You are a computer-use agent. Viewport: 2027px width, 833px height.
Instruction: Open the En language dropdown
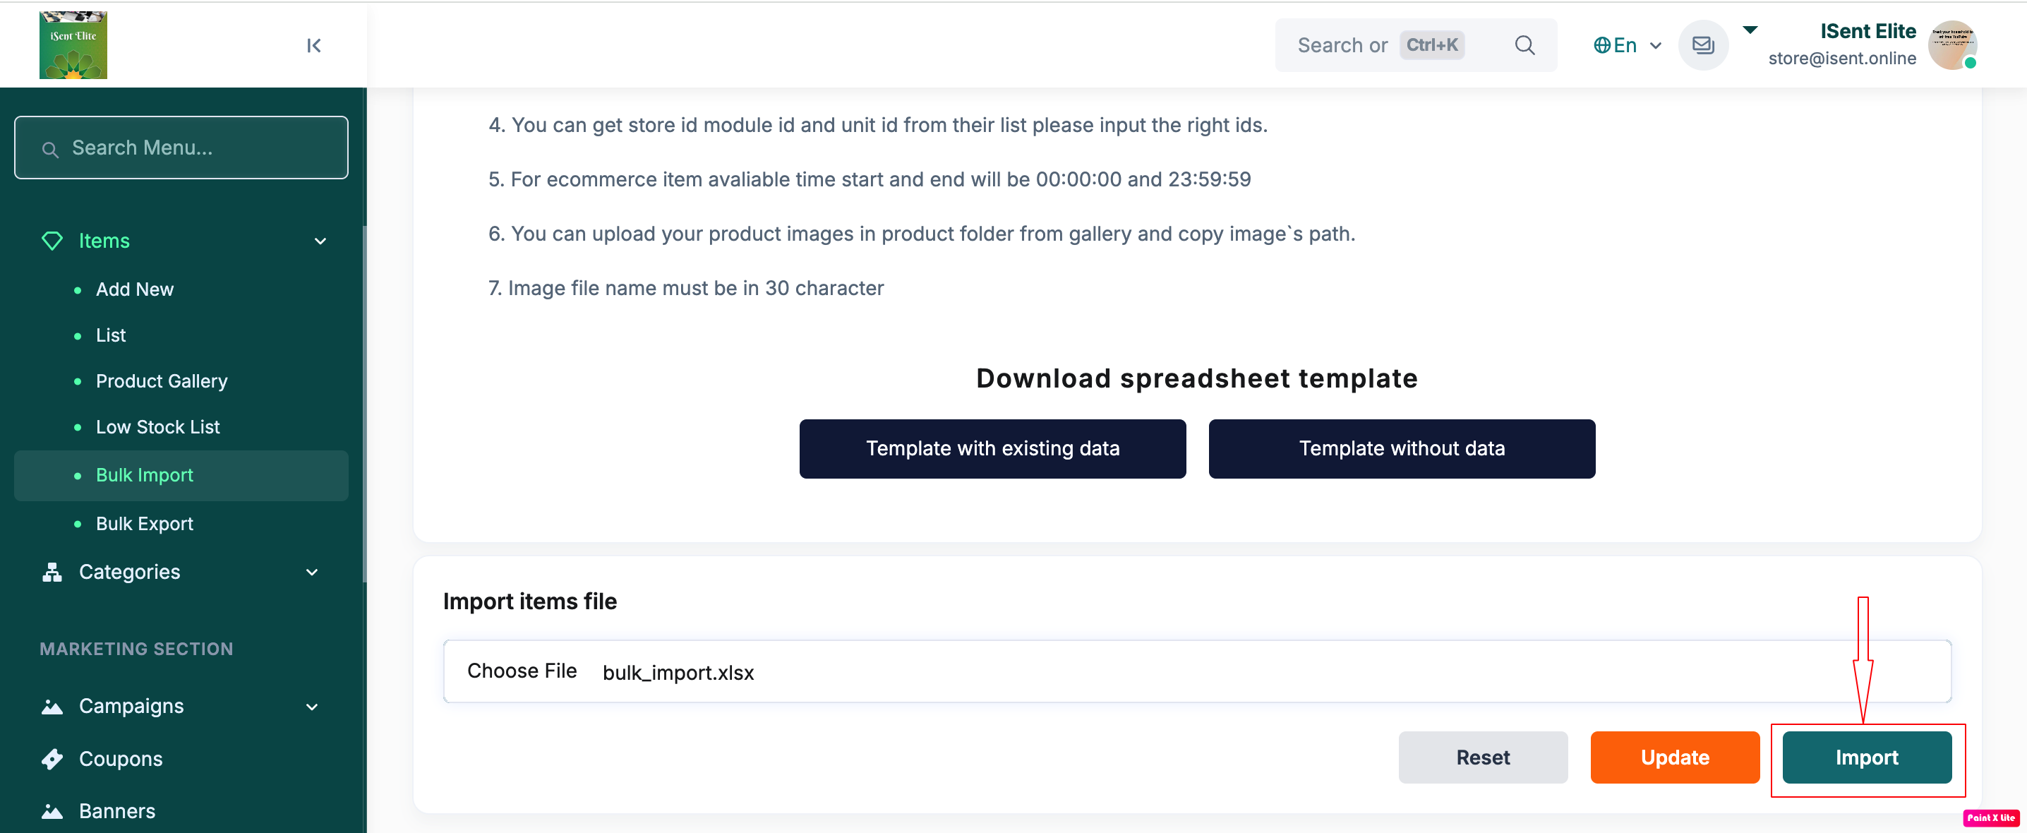[x=1628, y=46]
